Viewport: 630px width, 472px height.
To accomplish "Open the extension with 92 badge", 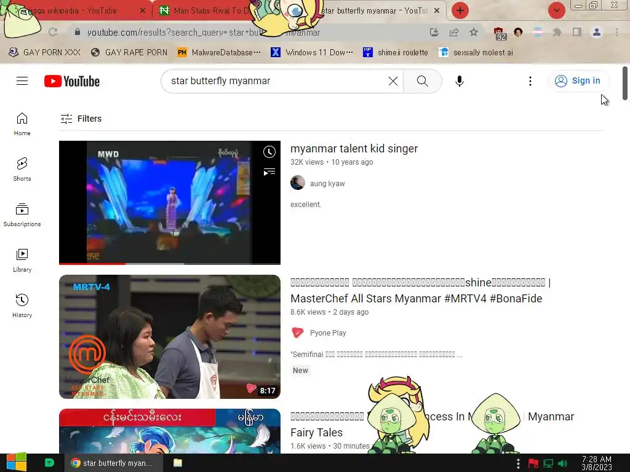I will click(500, 33).
